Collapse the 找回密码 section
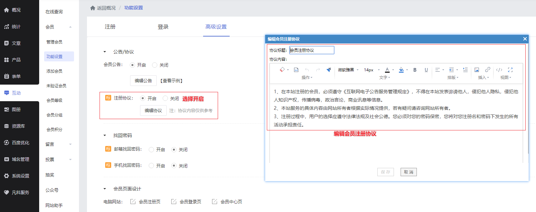Image resolution: width=536 pixels, height=212 pixels. coord(105,135)
